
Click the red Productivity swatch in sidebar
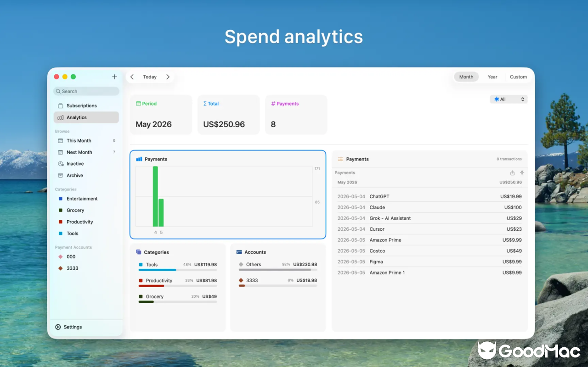coord(61,222)
